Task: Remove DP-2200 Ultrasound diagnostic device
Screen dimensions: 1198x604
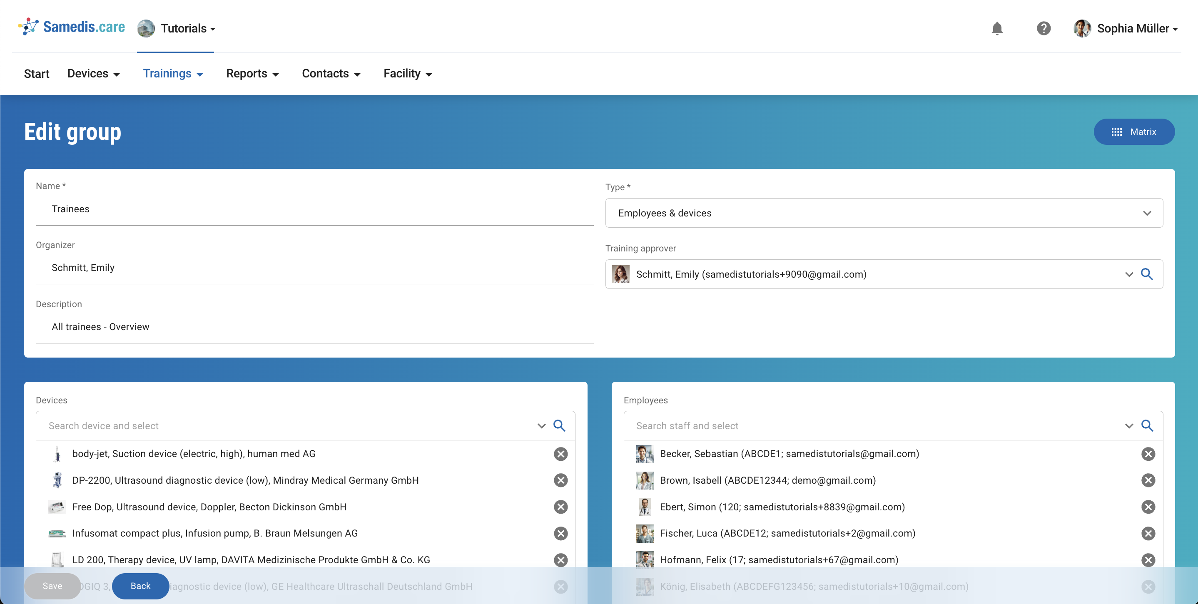Action: [561, 480]
